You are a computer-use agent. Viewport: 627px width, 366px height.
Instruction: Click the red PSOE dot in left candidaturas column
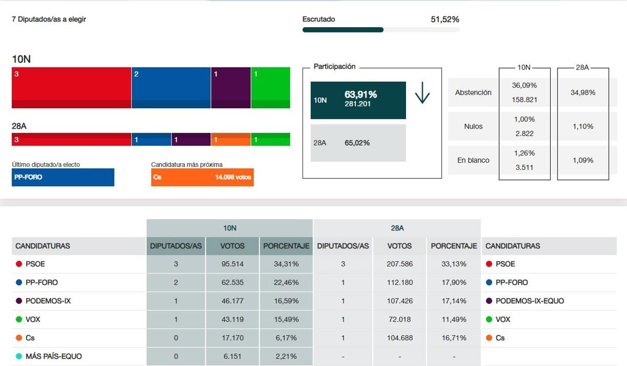point(19,264)
